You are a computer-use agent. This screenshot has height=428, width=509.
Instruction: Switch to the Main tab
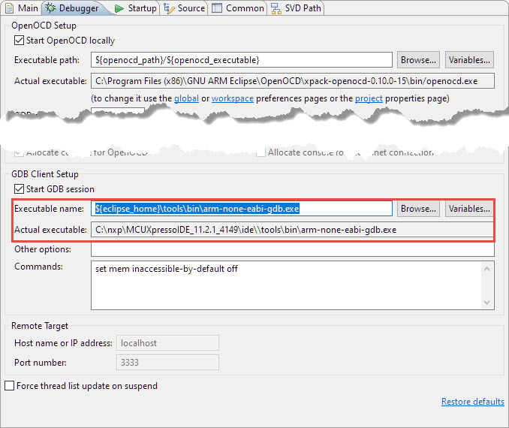click(23, 8)
